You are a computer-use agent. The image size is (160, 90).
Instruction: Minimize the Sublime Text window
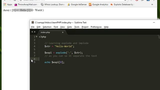click(154, 22)
